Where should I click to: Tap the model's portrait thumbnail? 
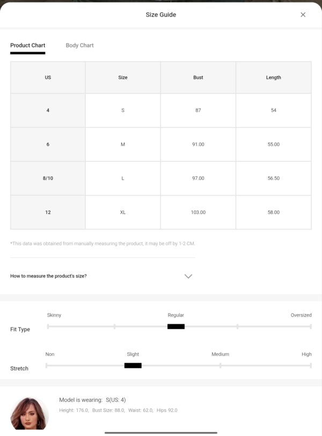29,413
